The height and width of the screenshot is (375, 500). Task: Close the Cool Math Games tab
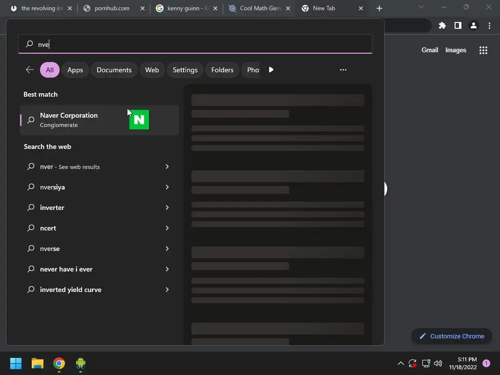pos(288,9)
